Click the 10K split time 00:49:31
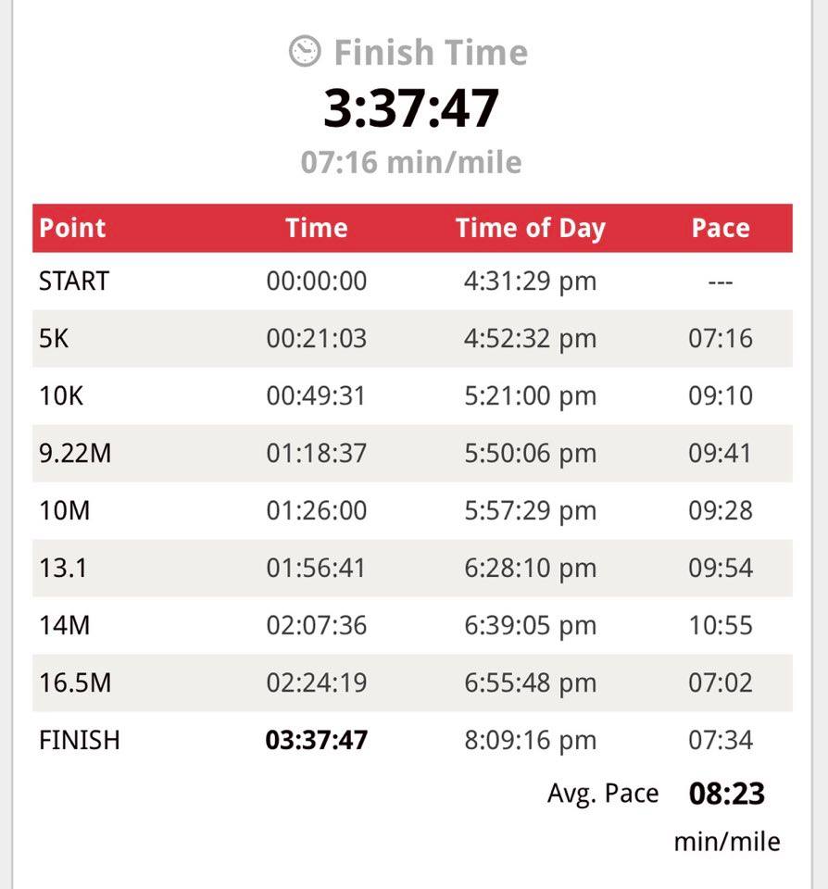The width and height of the screenshot is (828, 889). [316, 395]
